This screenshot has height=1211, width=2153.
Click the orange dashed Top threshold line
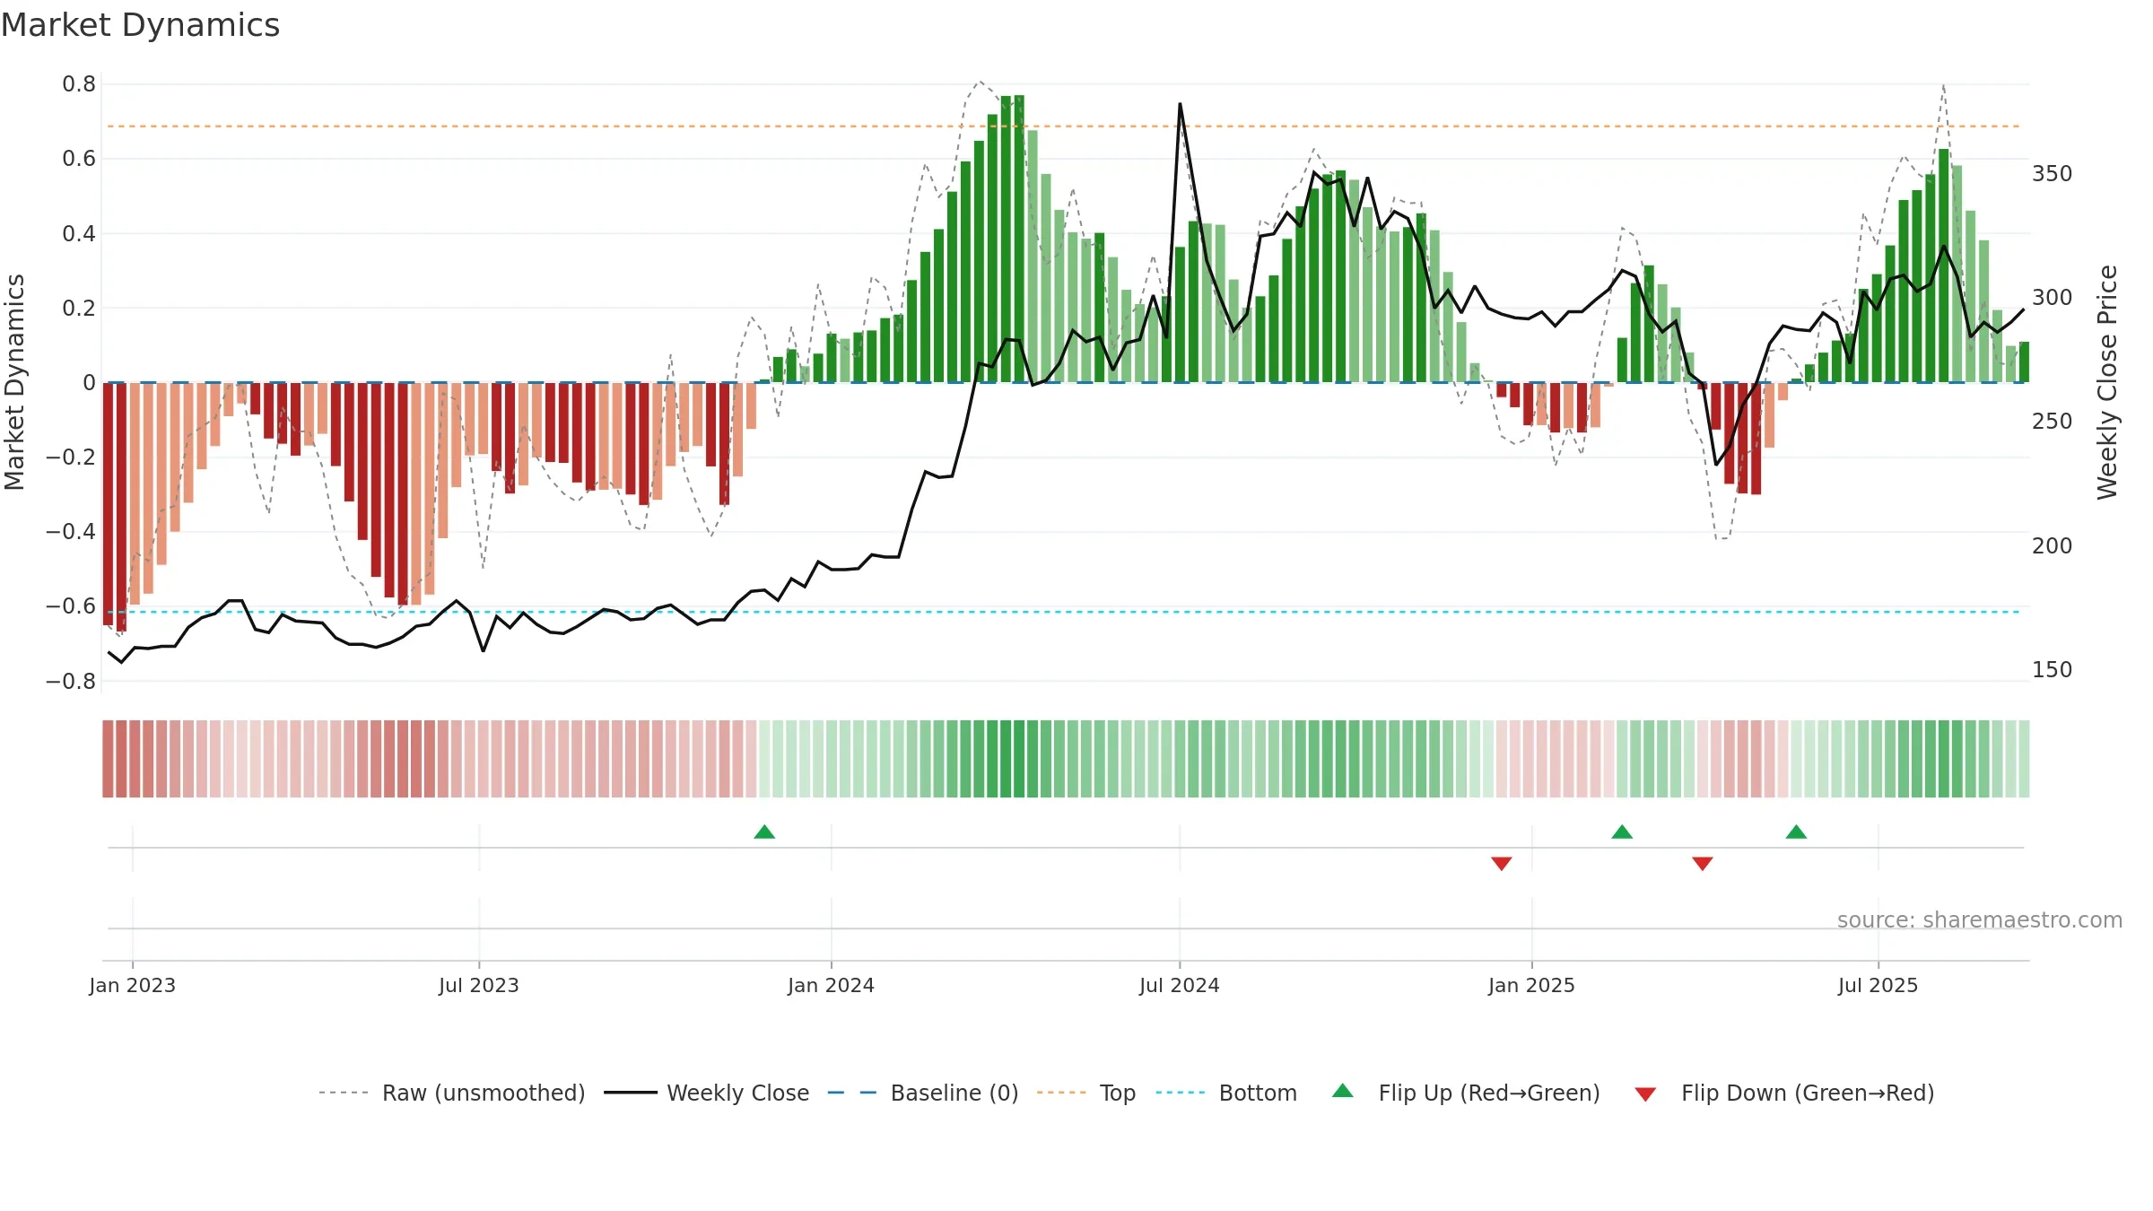coord(1064,126)
